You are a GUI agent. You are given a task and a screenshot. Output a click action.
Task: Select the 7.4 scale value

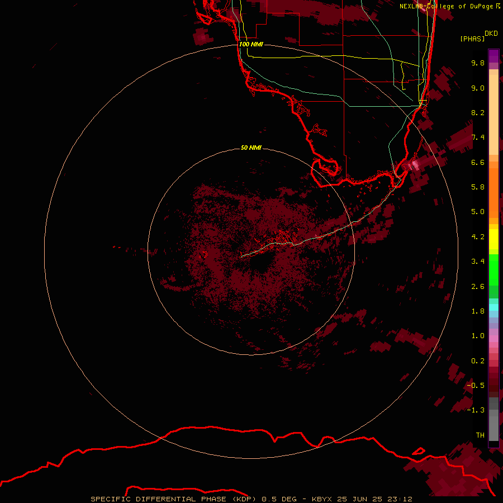pyautogui.click(x=478, y=137)
